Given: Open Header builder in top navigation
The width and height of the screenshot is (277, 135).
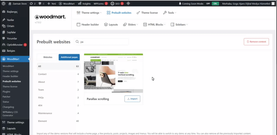Looking at the screenshot, I should point(88,25).
